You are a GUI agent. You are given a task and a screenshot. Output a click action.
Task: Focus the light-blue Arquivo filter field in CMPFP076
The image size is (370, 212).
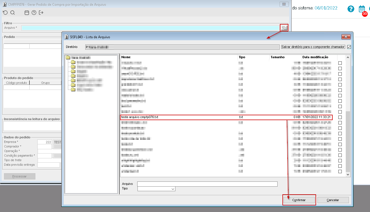150,28
